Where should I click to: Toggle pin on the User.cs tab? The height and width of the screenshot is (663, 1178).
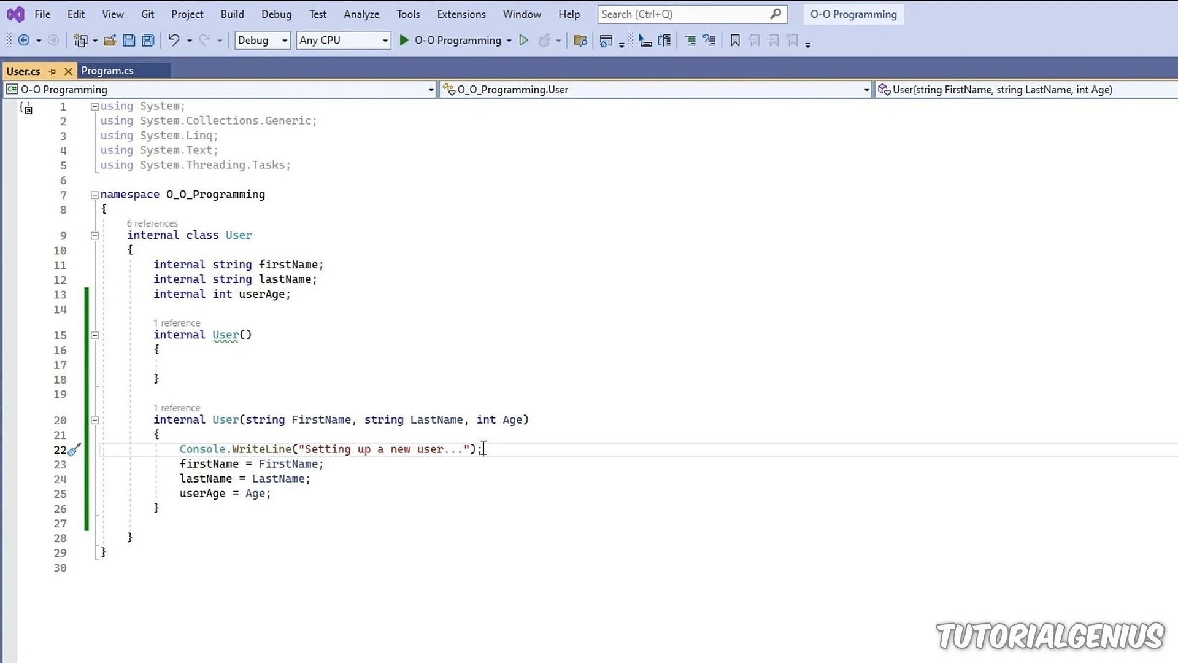[x=52, y=72]
